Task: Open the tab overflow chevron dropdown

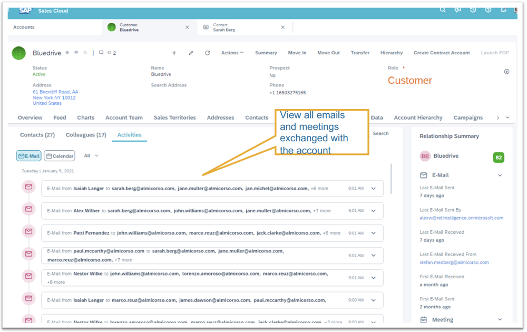Action: (x=508, y=118)
